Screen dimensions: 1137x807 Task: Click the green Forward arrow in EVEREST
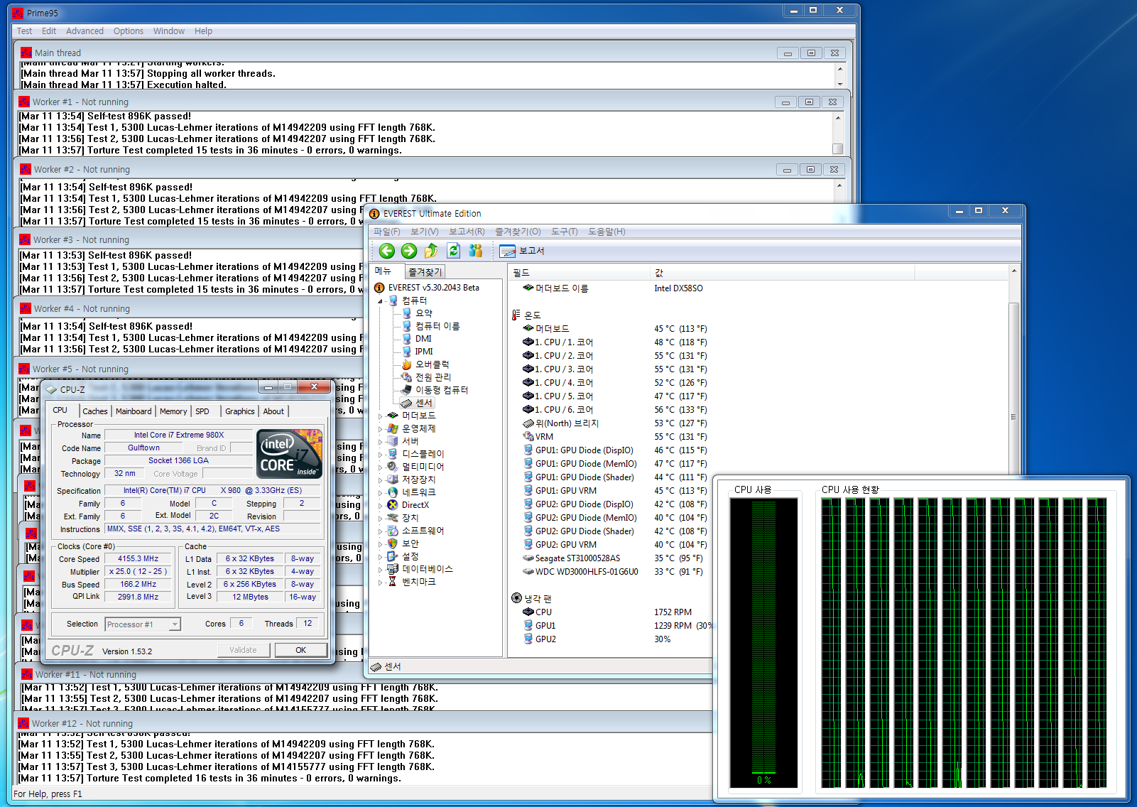[408, 251]
